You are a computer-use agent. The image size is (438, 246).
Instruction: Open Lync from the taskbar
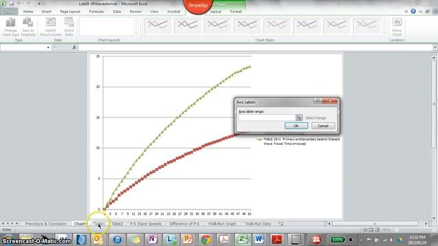tap(170, 239)
